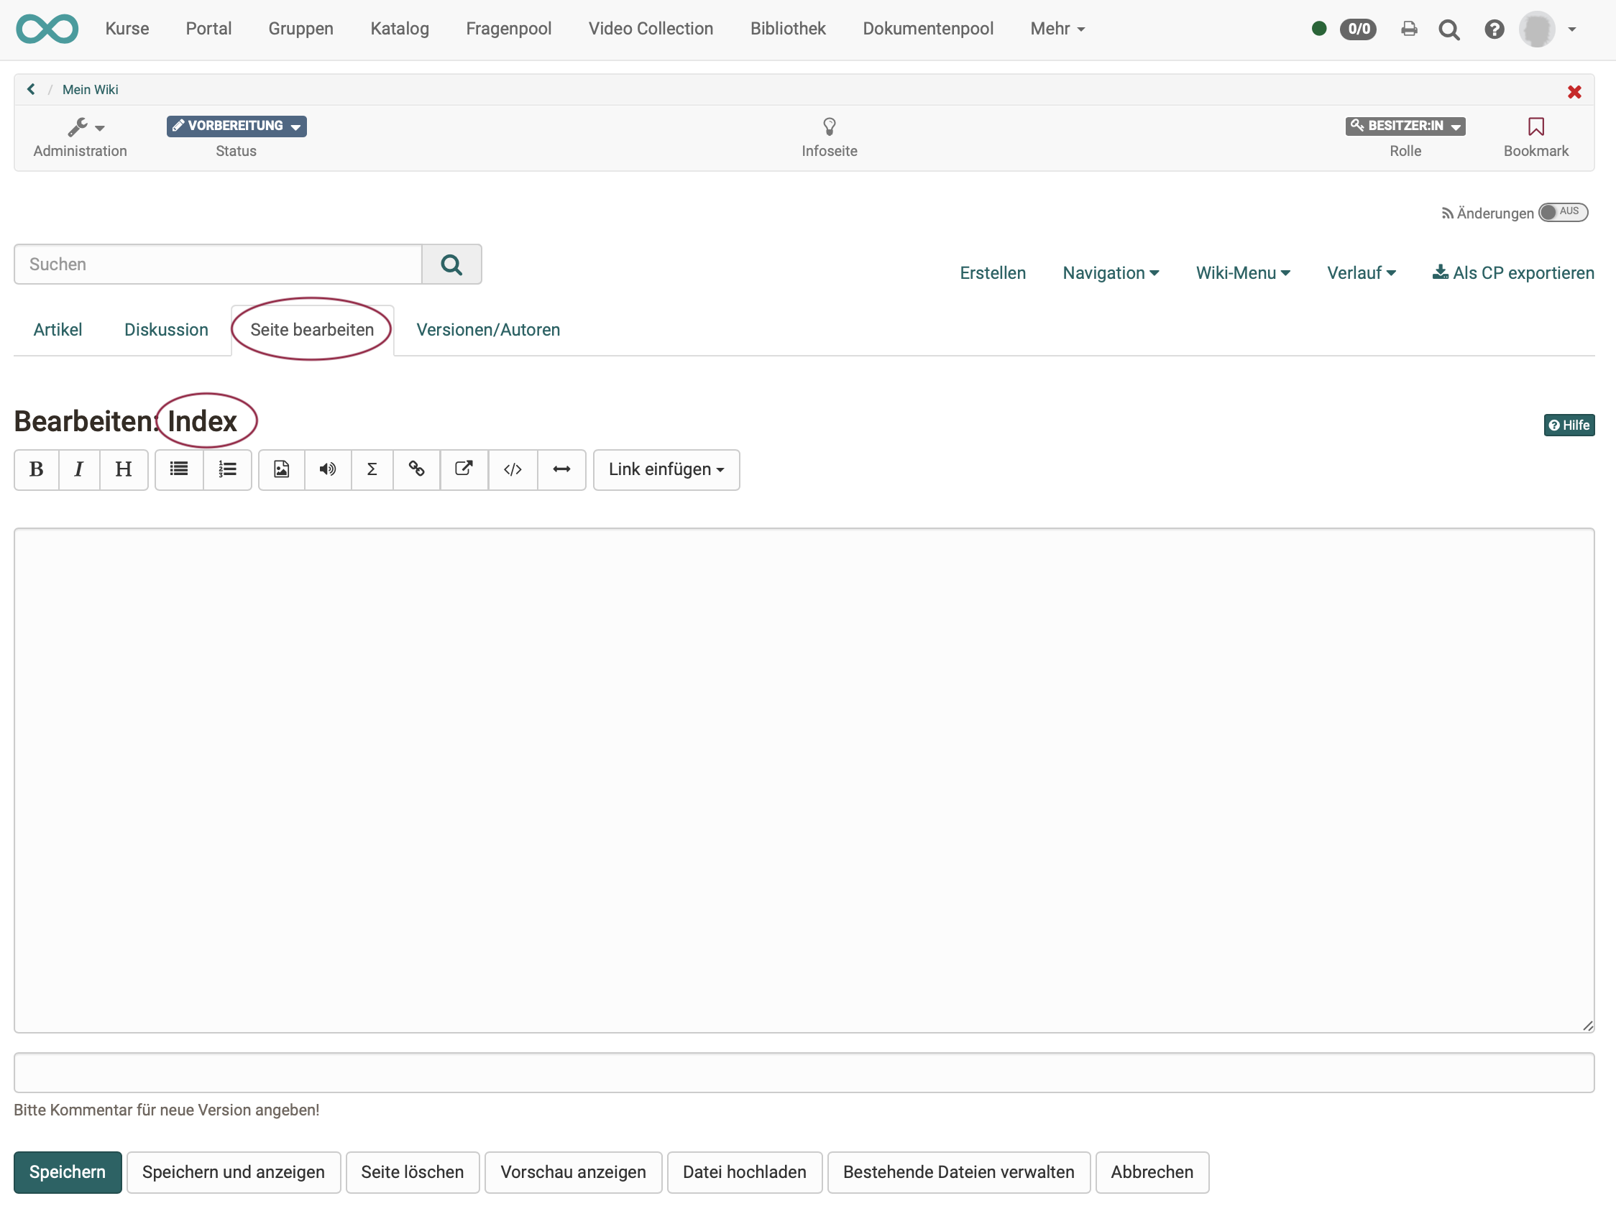Toggle bold formatting in the editor toolbar
The height and width of the screenshot is (1206, 1616).
tap(36, 469)
